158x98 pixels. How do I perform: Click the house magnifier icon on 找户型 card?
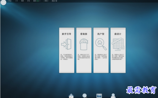tap(101, 44)
